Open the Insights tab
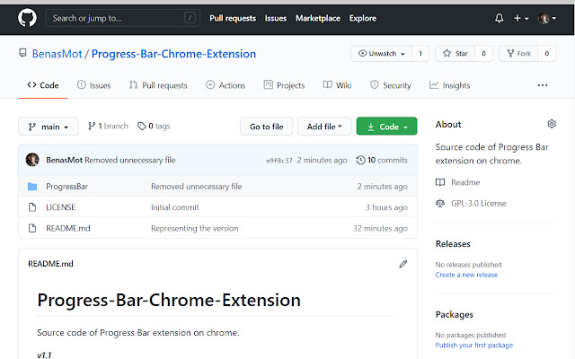The height and width of the screenshot is (359, 575). (449, 85)
